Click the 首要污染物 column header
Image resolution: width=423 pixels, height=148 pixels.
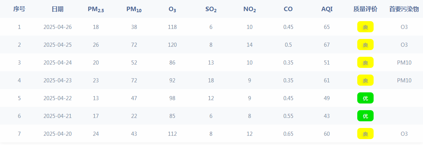404,9
